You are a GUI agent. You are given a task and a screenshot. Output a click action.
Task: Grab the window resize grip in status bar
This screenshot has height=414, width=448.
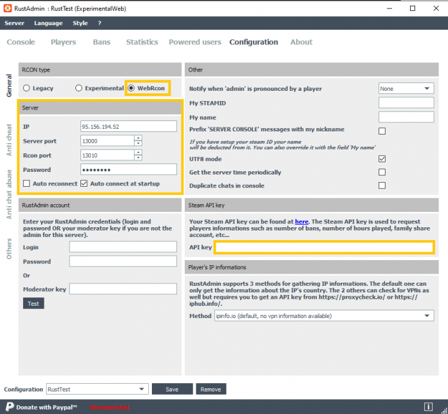point(444,411)
